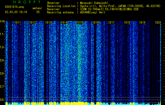
Task: Click the Receiving Location label
Action: pyautogui.click(x=61, y=6)
